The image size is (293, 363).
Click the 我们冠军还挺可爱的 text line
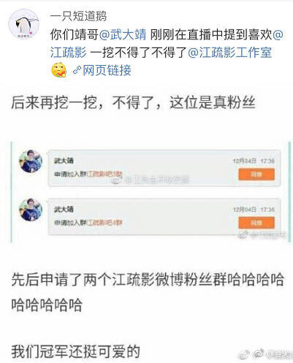pos(76,351)
